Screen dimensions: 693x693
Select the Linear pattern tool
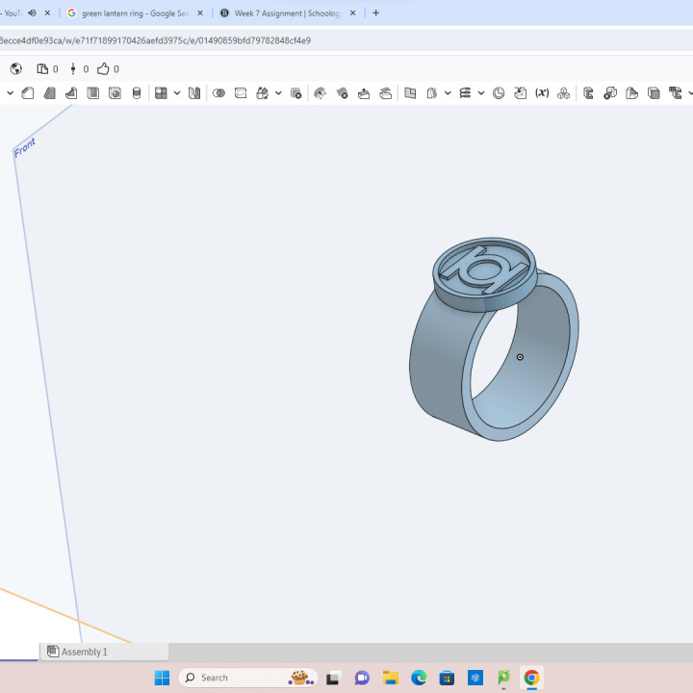(161, 93)
